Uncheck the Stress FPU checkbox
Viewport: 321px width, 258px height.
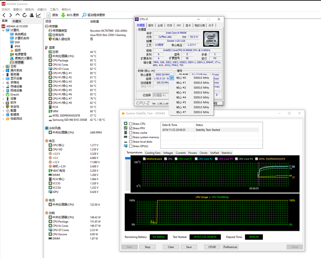131,128
